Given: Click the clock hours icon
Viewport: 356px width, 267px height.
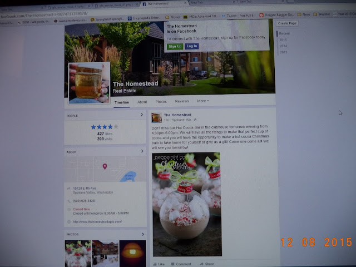Looking at the screenshot, I should [69, 209].
